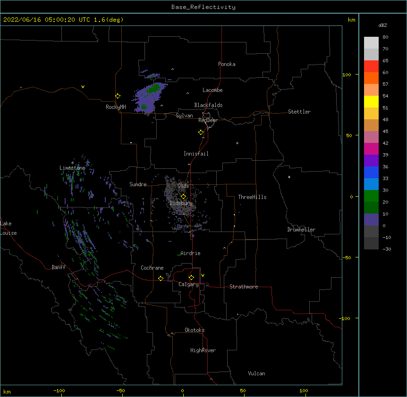Screen dimensions: 407x397
Task: Click the Lake Louise label
Action: [x=8, y=228]
